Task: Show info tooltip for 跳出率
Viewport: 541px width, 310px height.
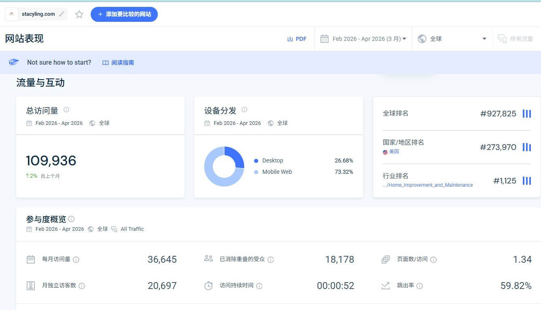Action: click(x=420, y=286)
